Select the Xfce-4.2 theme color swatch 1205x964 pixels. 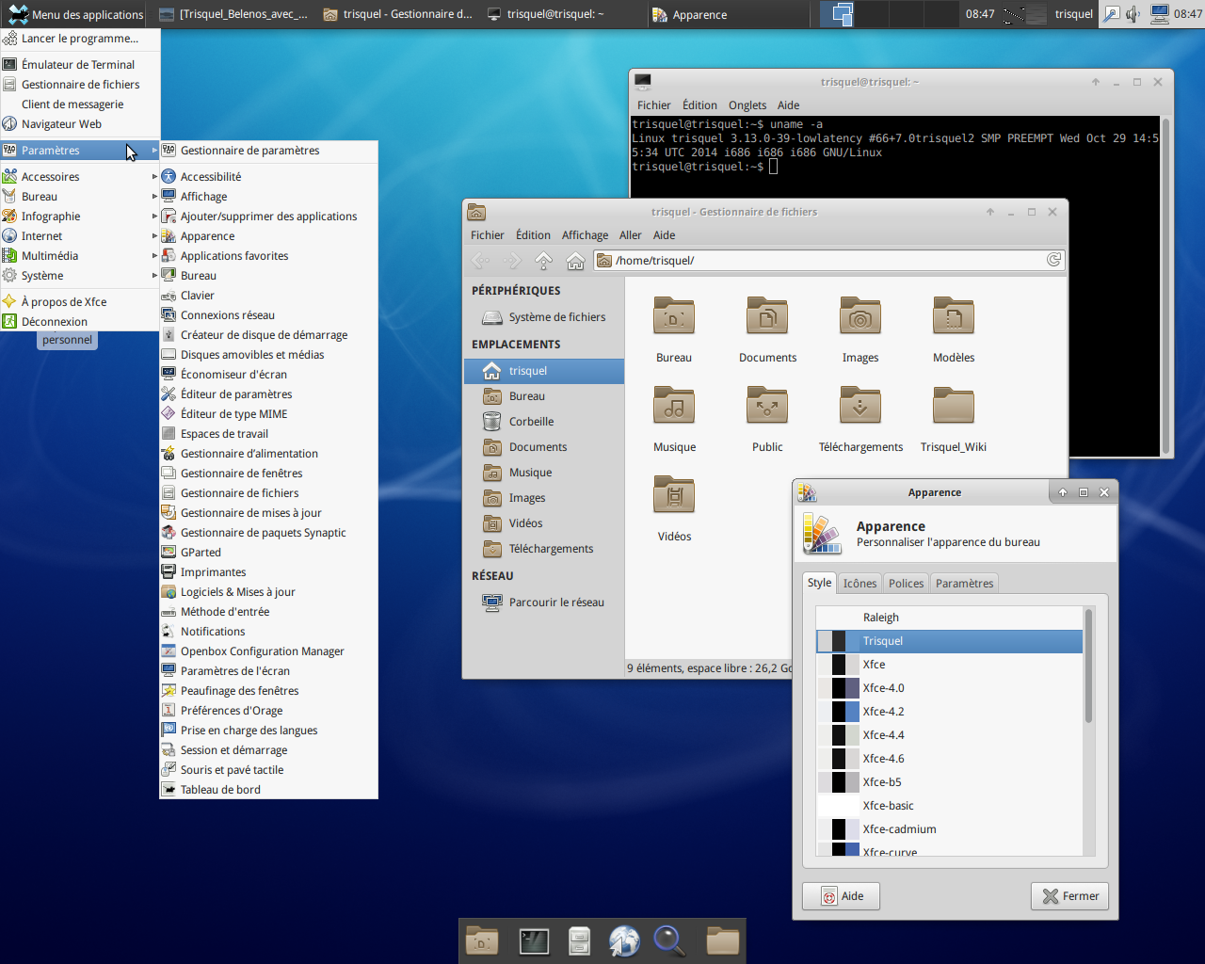(x=839, y=712)
